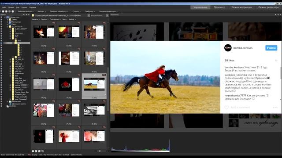Screen dimensions: 282x158
Task: Click the PNG format badge on 14.png
Action: (104, 23)
